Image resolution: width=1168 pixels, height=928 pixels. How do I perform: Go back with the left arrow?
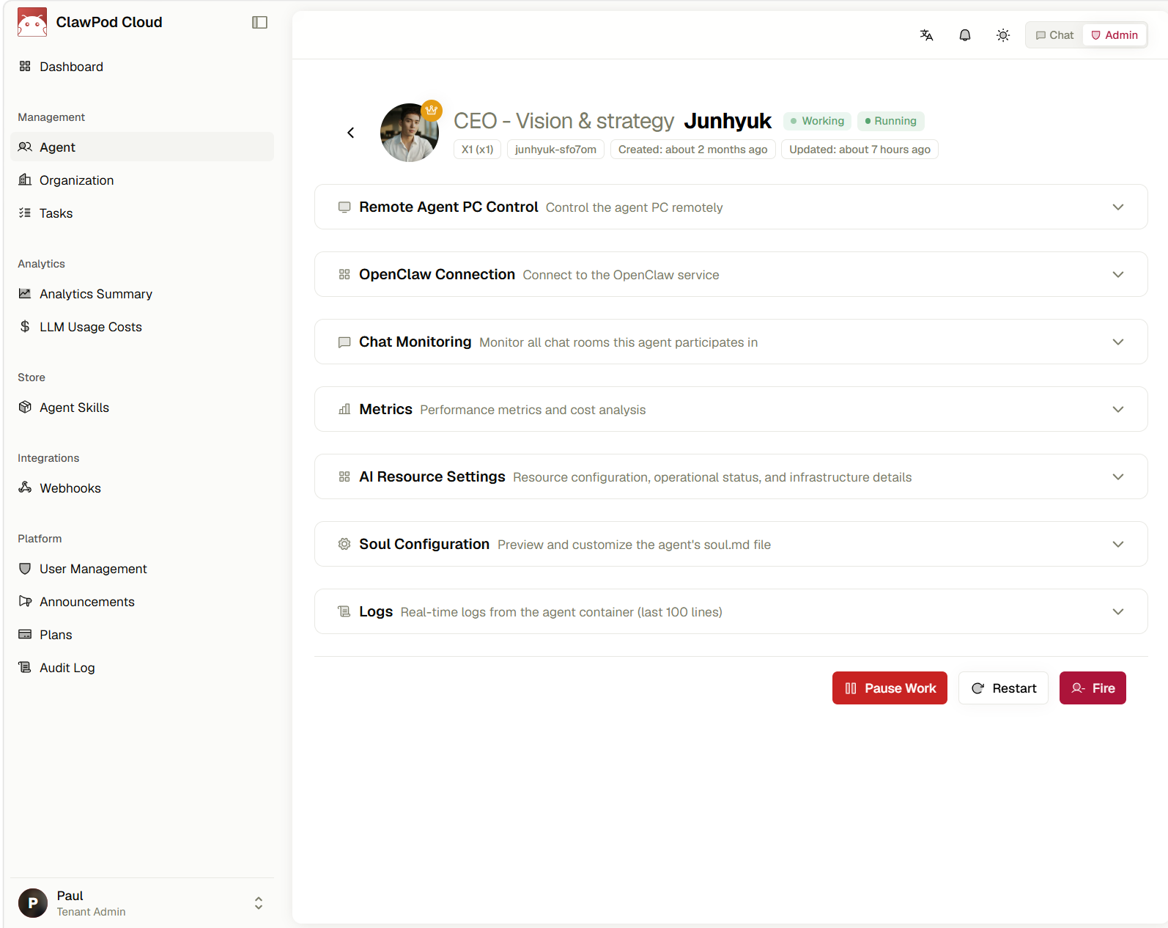[351, 133]
